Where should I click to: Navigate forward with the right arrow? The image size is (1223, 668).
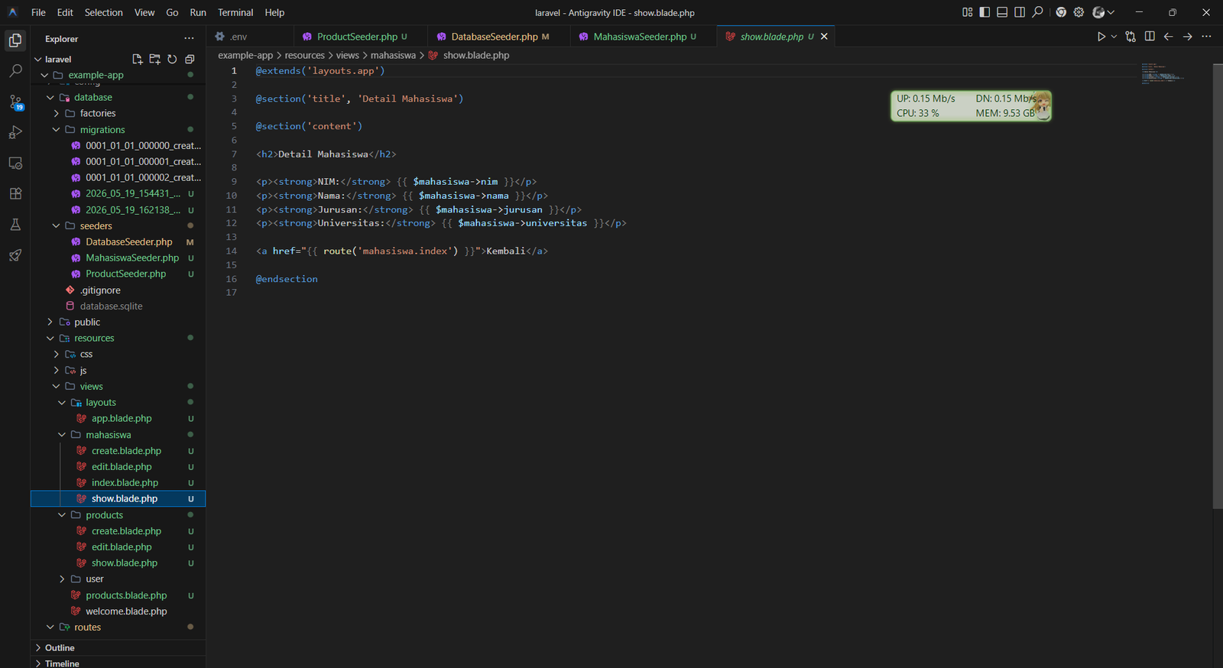point(1187,36)
